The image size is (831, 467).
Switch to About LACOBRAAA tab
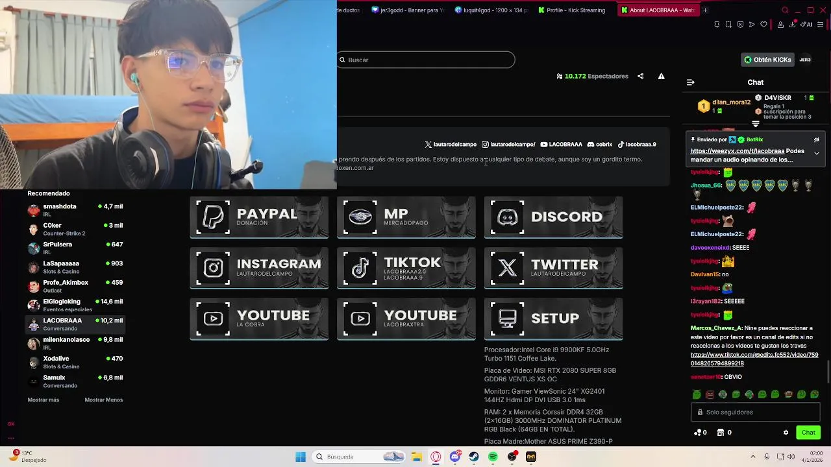pos(658,10)
